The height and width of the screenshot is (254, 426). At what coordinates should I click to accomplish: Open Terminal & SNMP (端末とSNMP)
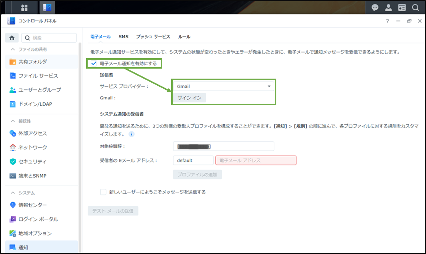click(x=41, y=175)
